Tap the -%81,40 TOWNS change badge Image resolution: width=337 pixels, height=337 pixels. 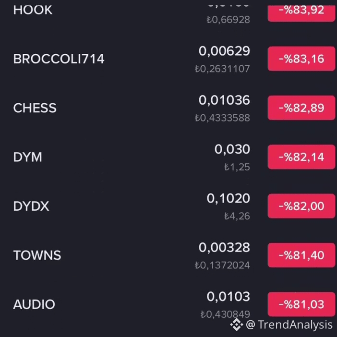point(301,255)
